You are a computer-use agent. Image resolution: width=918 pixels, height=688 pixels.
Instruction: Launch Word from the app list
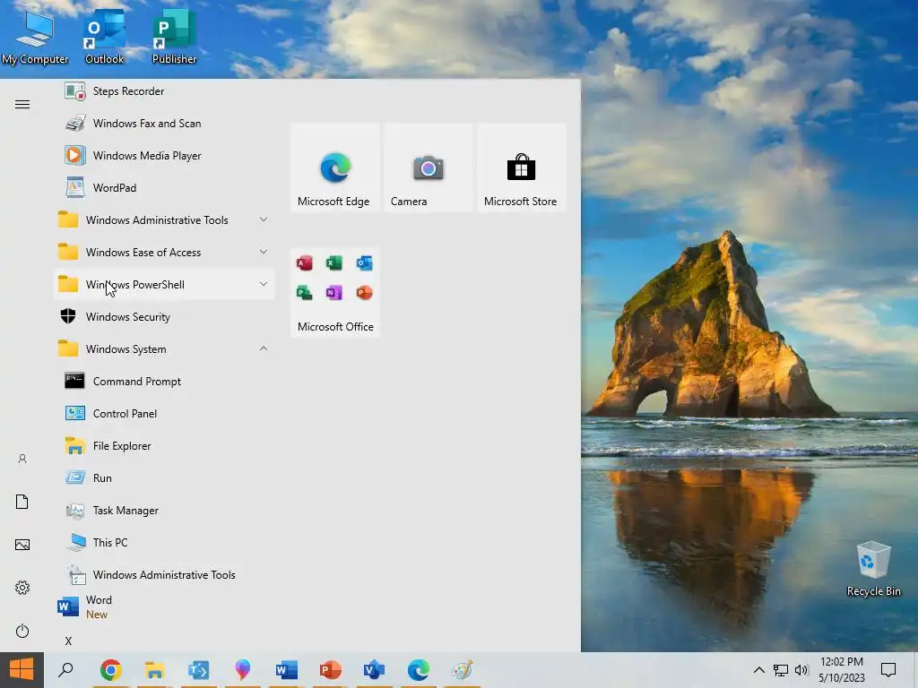[164, 606]
